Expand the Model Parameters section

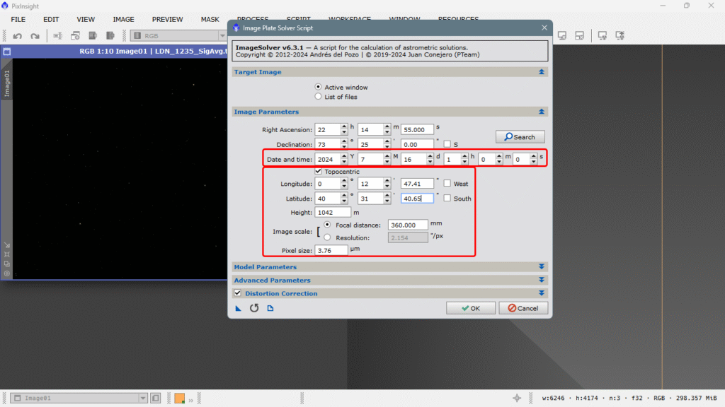[542, 267]
